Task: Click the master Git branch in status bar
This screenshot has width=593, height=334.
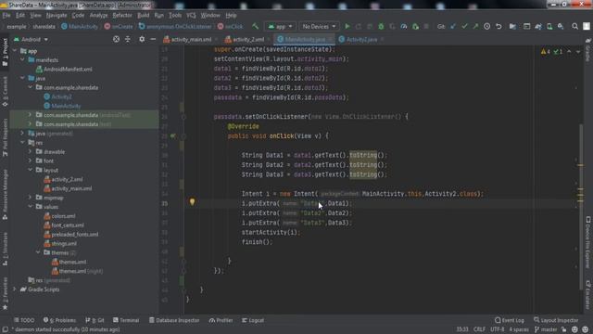Action: tap(546, 329)
